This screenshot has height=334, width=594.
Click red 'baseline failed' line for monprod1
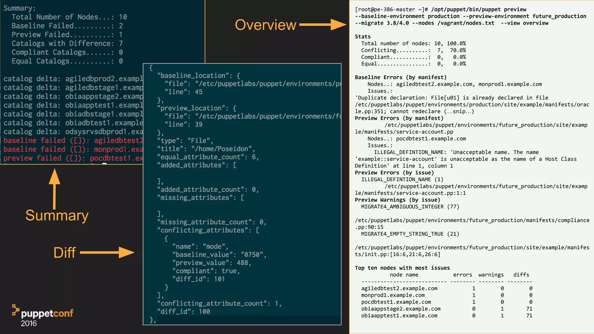tap(73, 149)
